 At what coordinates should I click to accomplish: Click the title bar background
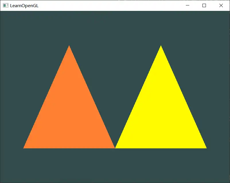pos(115,5)
